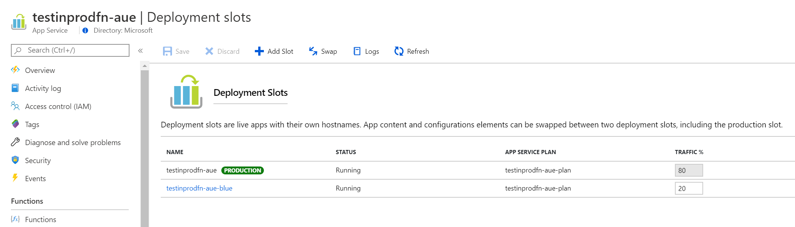The width and height of the screenshot is (795, 227).
Task: Click the Functions section heading
Action: tap(27, 201)
